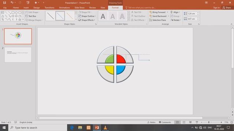Apply the third outlined WordArt style A
Screen dimensions: 234x131
pyautogui.click(x=122, y=16)
